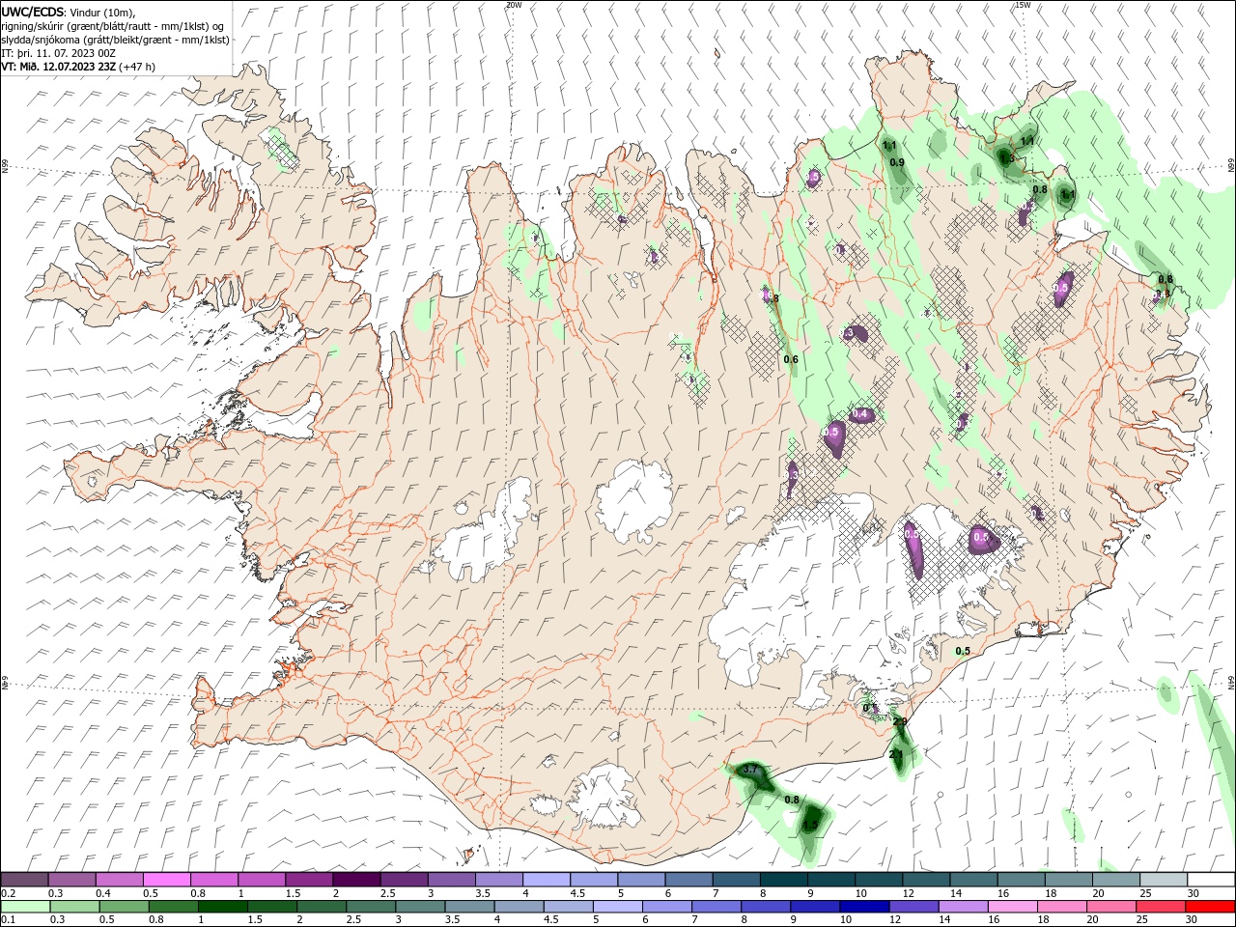Click the 2.9 rain value in the southeast
Image resolution: width=1236 pixels, height=927 pixels.
pos(900,722)
